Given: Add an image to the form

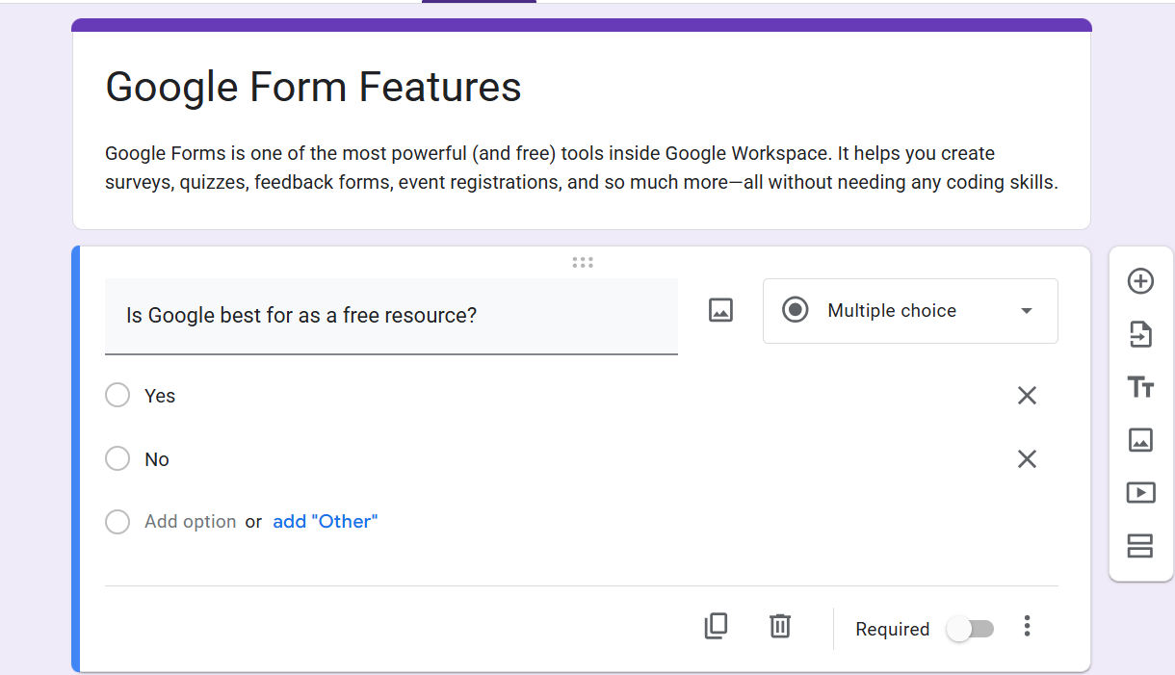Looking at the screenshot, I should tap(1140, 440).
